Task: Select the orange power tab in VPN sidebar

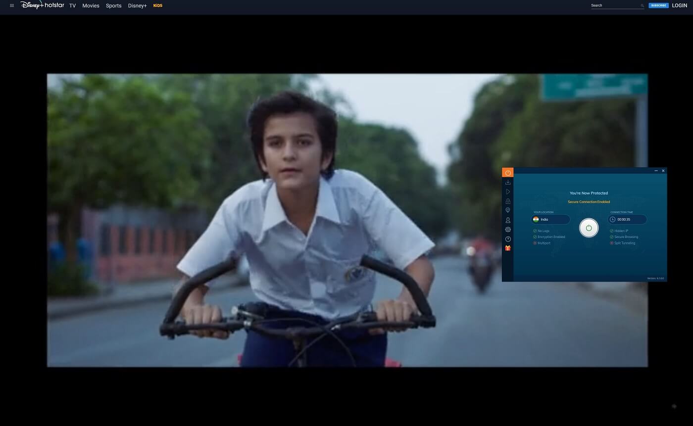Action: (508, 173)
